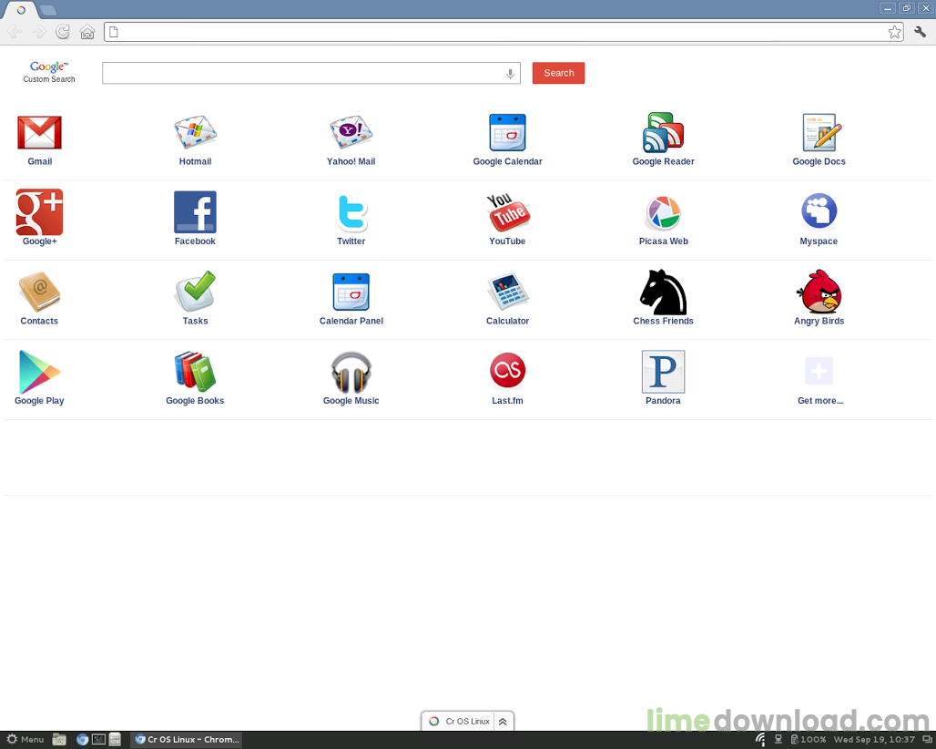This screenshot has width=936, height=749.
Task: Open the Twitter app icon
Action: pos(352,213)
